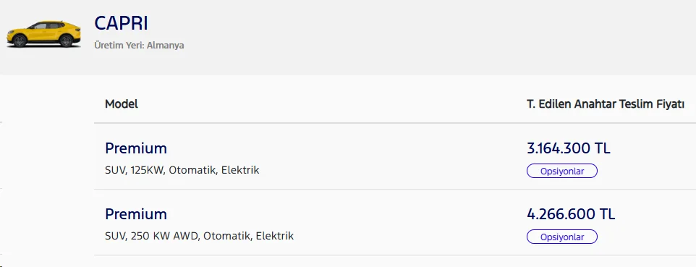Select the CAPRI model heading

click(121, 24)
